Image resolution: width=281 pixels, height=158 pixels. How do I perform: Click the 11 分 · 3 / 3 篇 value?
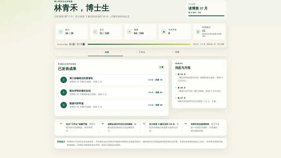click(x=77, y=44)
